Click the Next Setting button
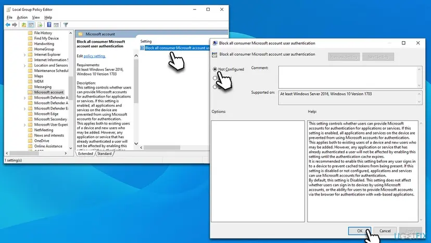Image resolution: width=431 pixels, height=243 pixels. 378,57
